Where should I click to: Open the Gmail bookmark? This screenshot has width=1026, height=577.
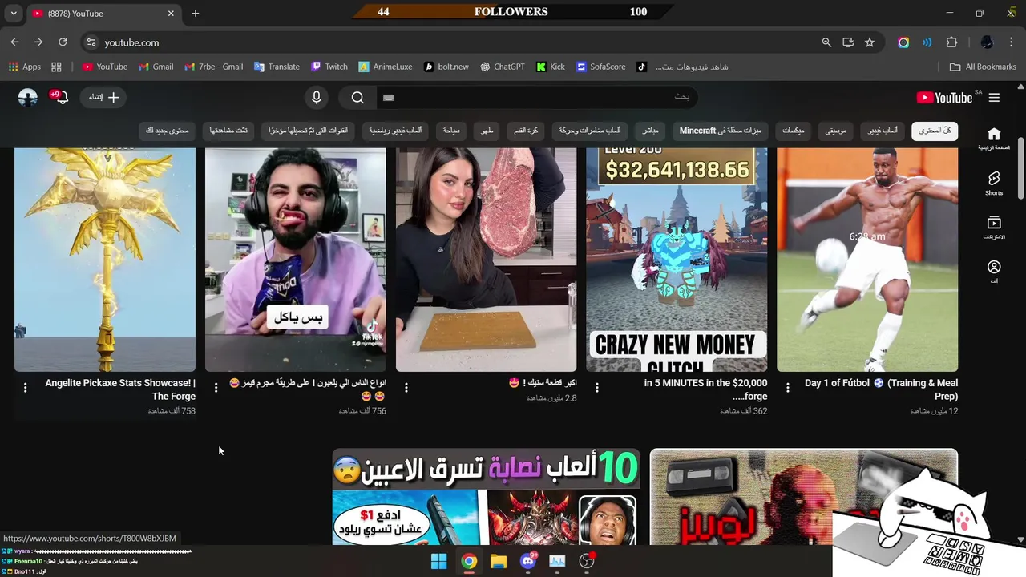click(156, 67)
